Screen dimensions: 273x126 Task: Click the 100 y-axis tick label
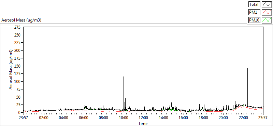(x=17, y=81)
